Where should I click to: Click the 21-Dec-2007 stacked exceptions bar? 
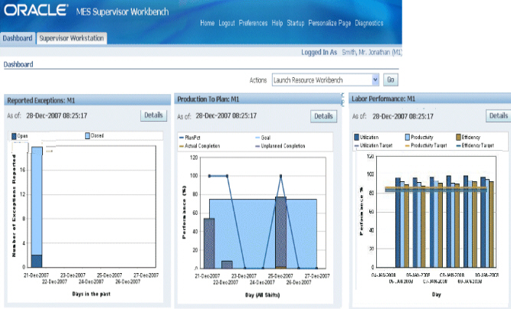click(x=37, y=207)
